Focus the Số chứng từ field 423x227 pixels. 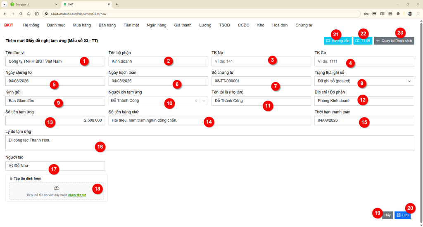[x=261, y=81]
